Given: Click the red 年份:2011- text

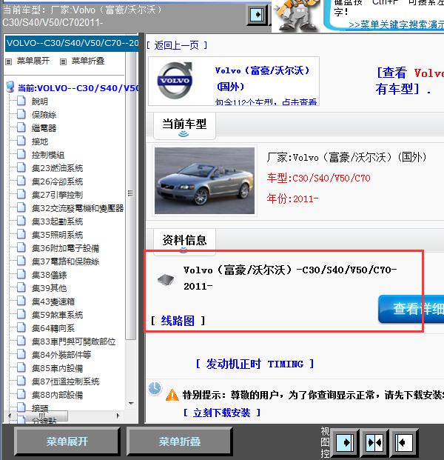Looking at the screenshot, I should coord(292,199).
